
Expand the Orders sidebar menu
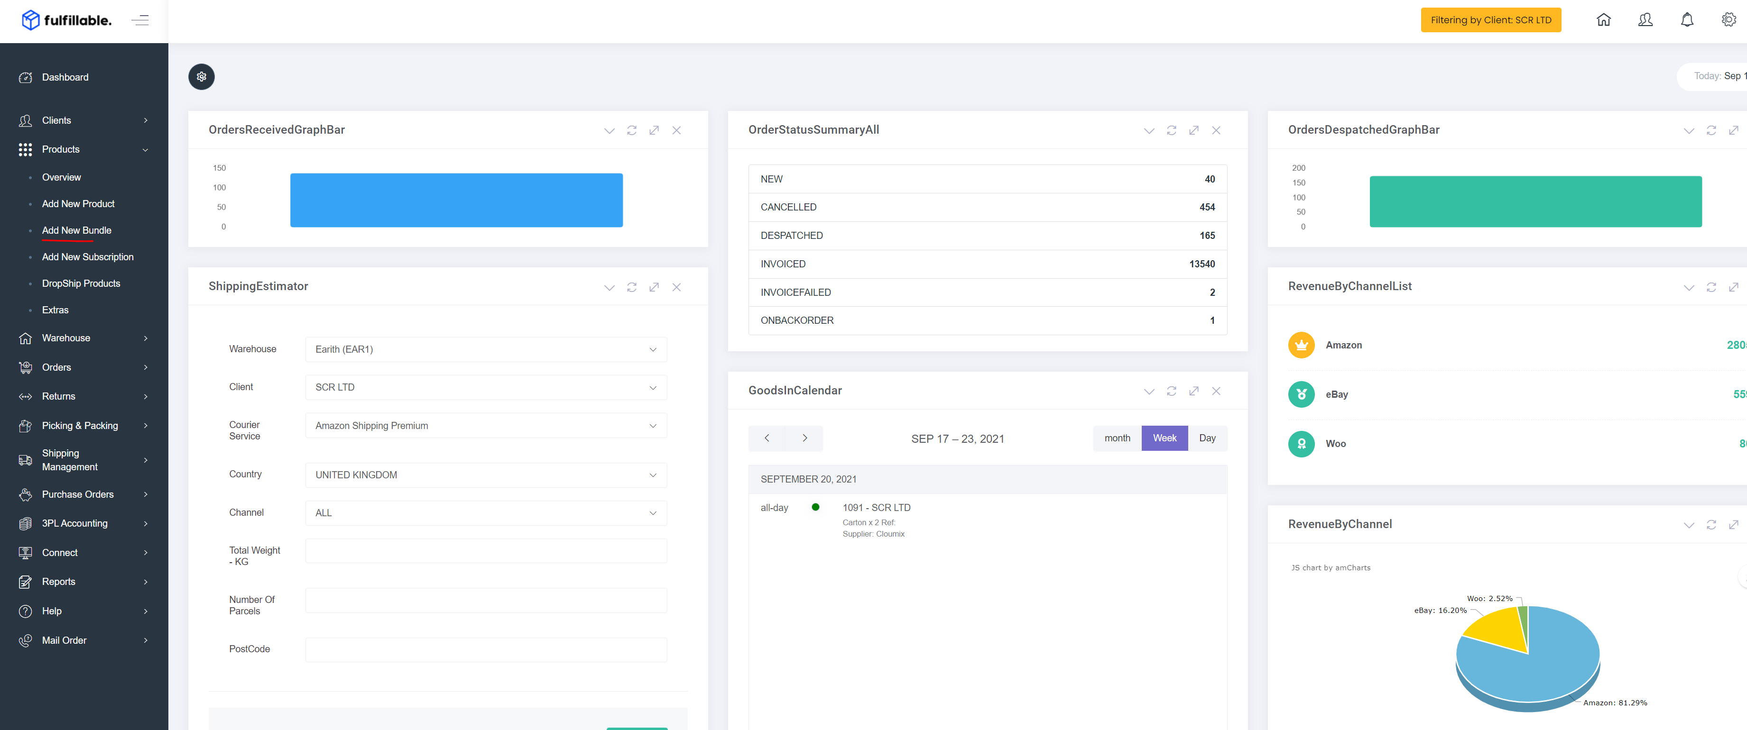(x=83, y=367)
